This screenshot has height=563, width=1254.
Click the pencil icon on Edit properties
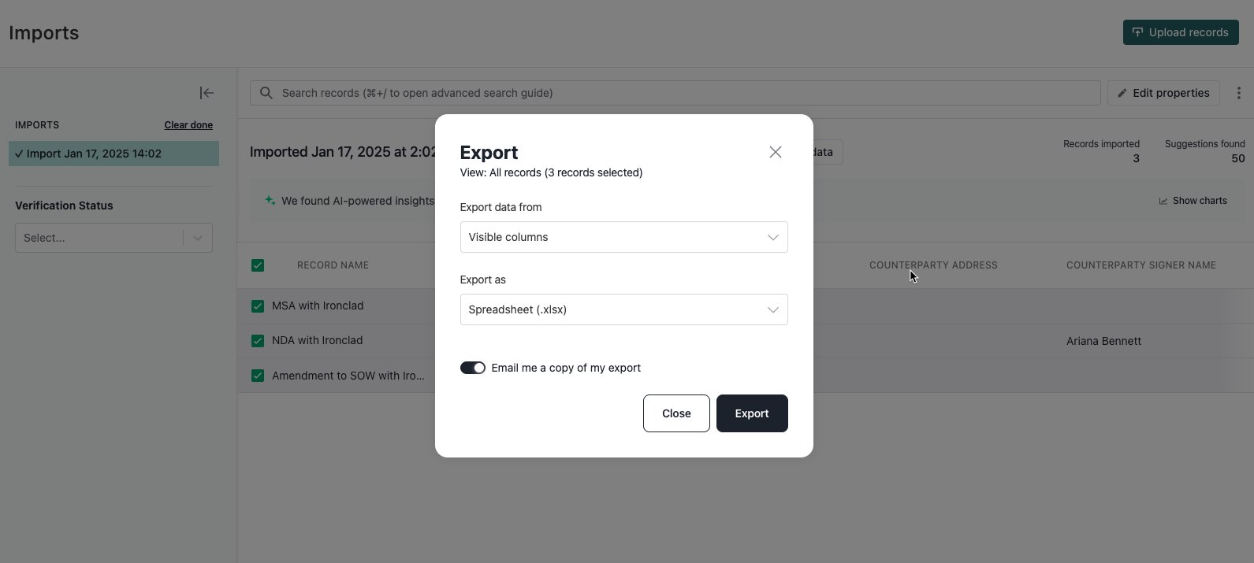point(1122,93)
